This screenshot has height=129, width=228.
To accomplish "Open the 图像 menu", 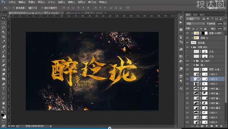I will [32, 2].
